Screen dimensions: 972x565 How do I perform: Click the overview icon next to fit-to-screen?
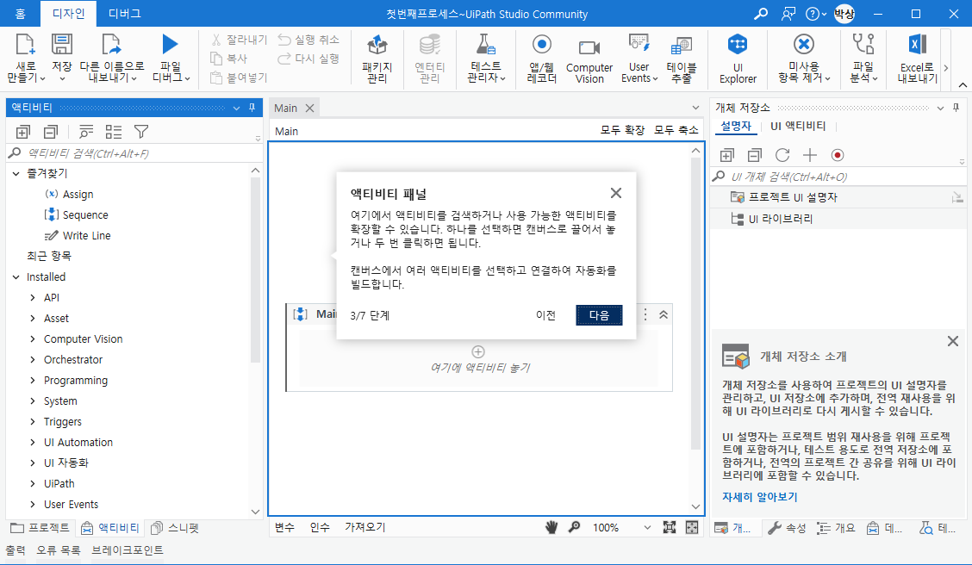pyautogui.click(x=692, y=527)
